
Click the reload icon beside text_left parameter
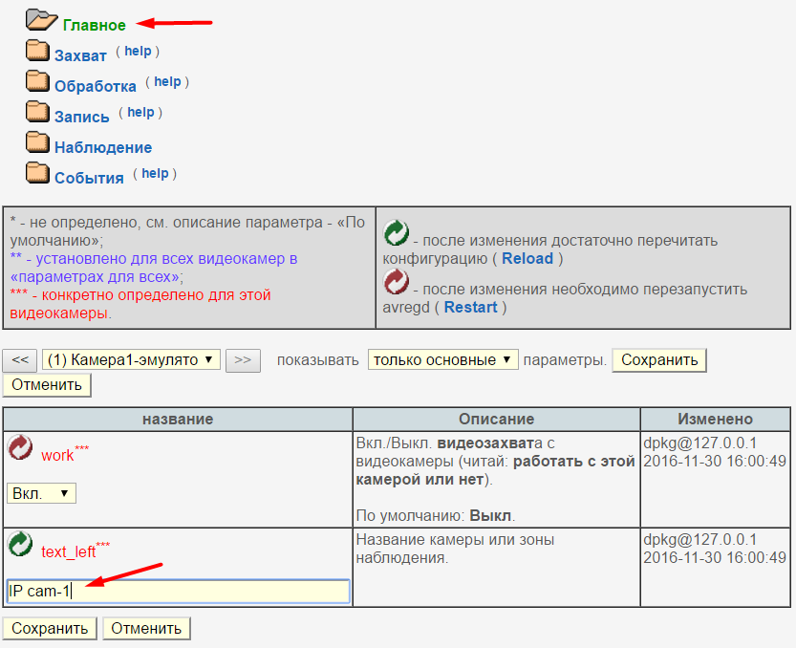point(19,542)
